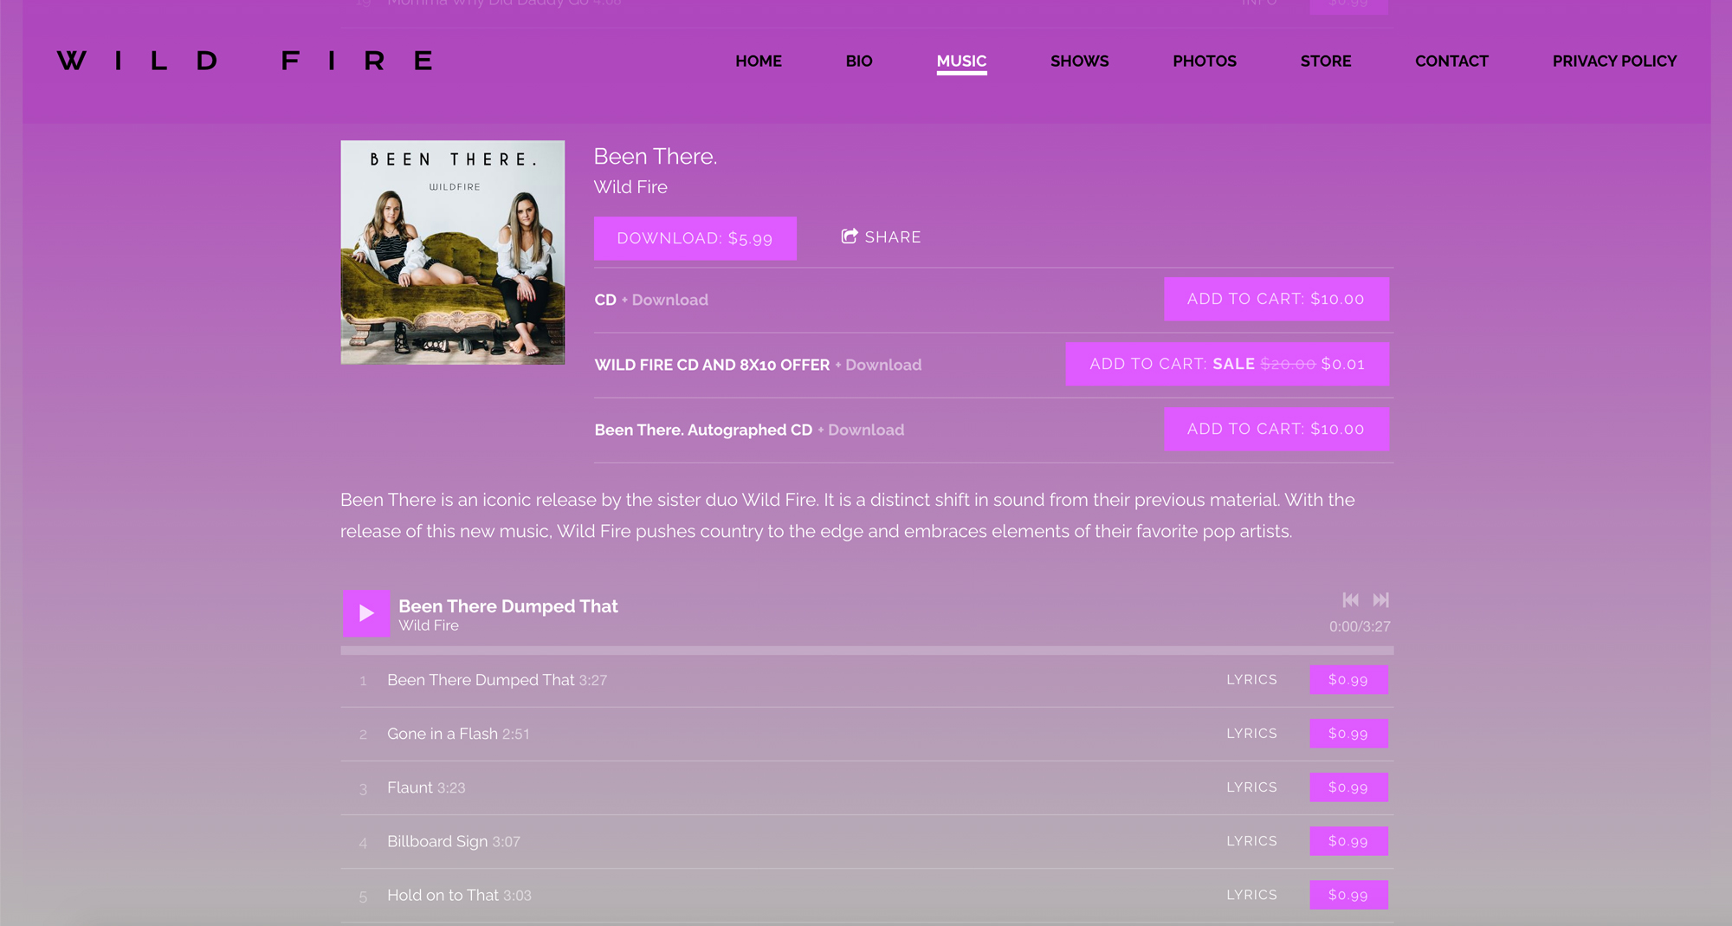Viewport: 1732px width, 926px height.
Task: Buy Been There Dumped That for $0.99
Action: pos(1348,680)
